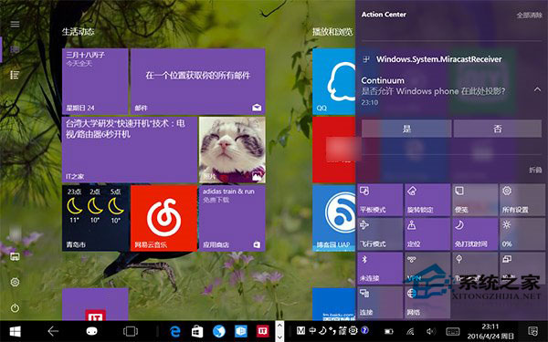Switch to pinned tiles view in Start
This screenshot has width=548, height=342.
pyautogui.click(x=15, y=49)
